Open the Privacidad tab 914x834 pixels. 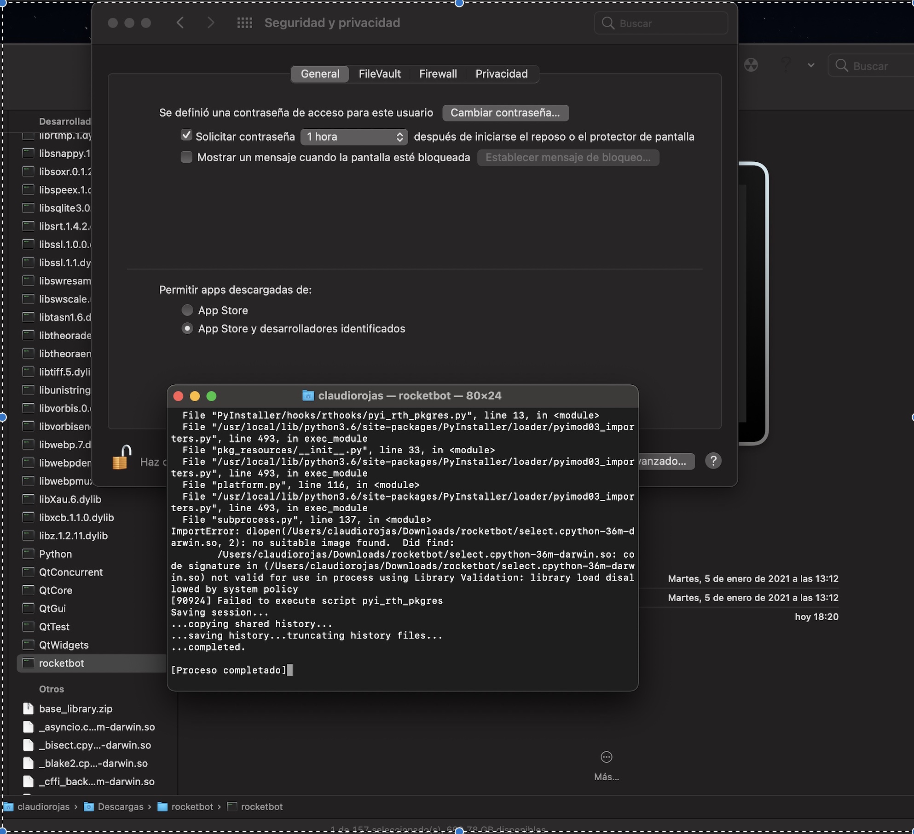point(501,74)
